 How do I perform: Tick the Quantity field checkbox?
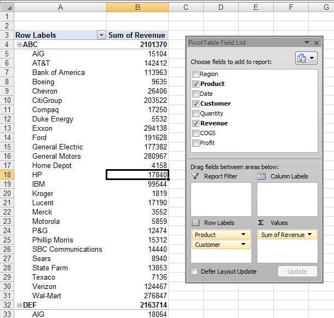(x=195, y=113)
